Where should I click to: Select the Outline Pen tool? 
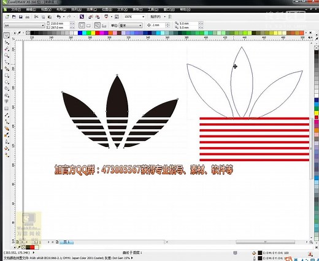[x=7, y=142]
